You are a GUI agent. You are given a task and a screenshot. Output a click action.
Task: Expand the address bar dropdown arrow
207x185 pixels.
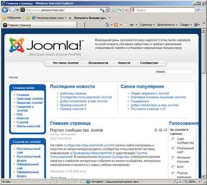pyautogui.click(x=107, y=10)
